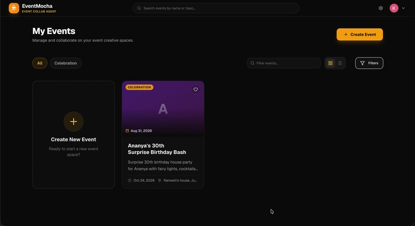The image size is (415, 226).
Task: Click the Ramesh's house location label
Action: 178,181
